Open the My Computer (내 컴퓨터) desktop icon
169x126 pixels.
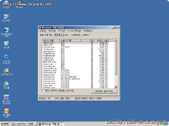(6, 18)
